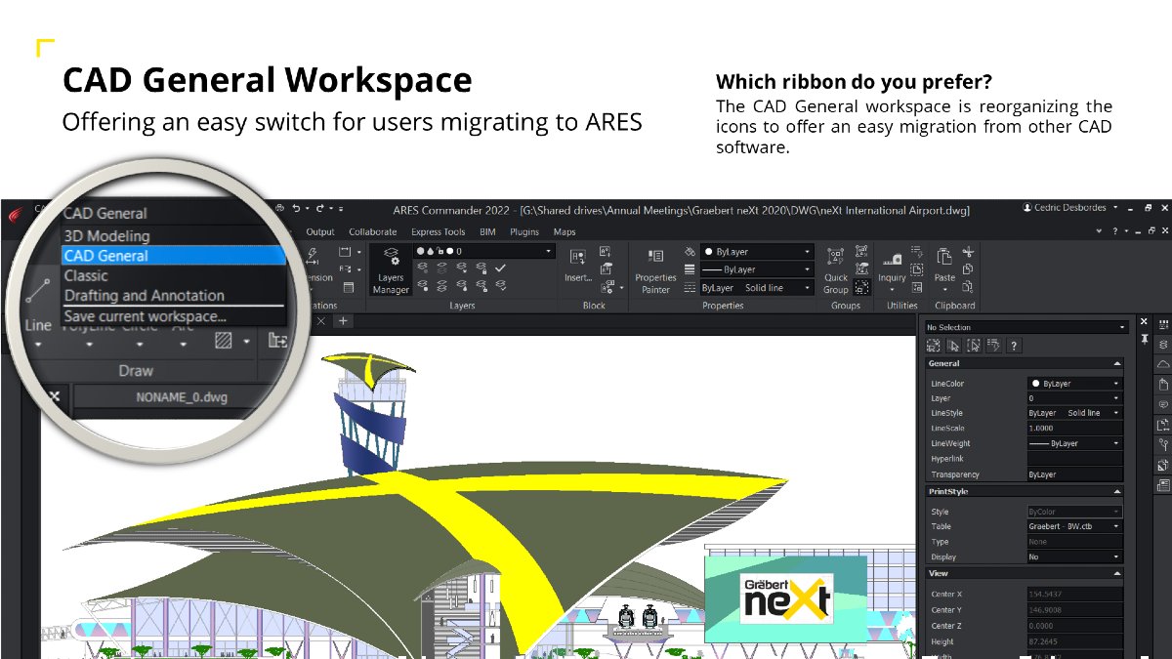
Task: Click the Properties panel help question mark
Action: pos(1015,346)
